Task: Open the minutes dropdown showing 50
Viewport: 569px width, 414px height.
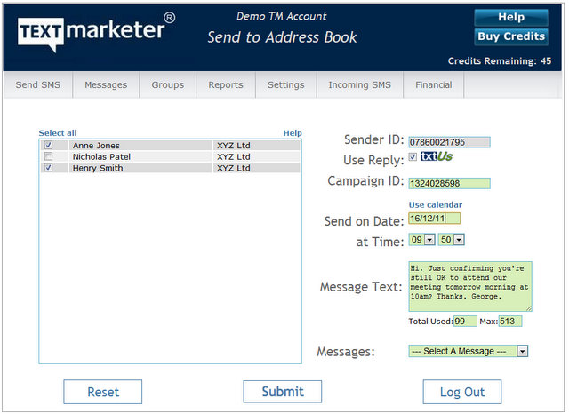Action: coord(453,240)
